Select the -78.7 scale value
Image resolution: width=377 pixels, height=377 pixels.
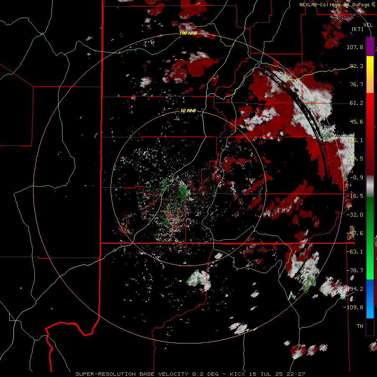point(355,271)
